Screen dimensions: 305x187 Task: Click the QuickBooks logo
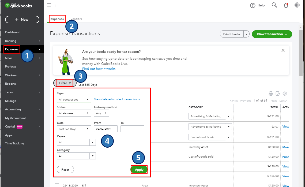click(x=18, y=6)
